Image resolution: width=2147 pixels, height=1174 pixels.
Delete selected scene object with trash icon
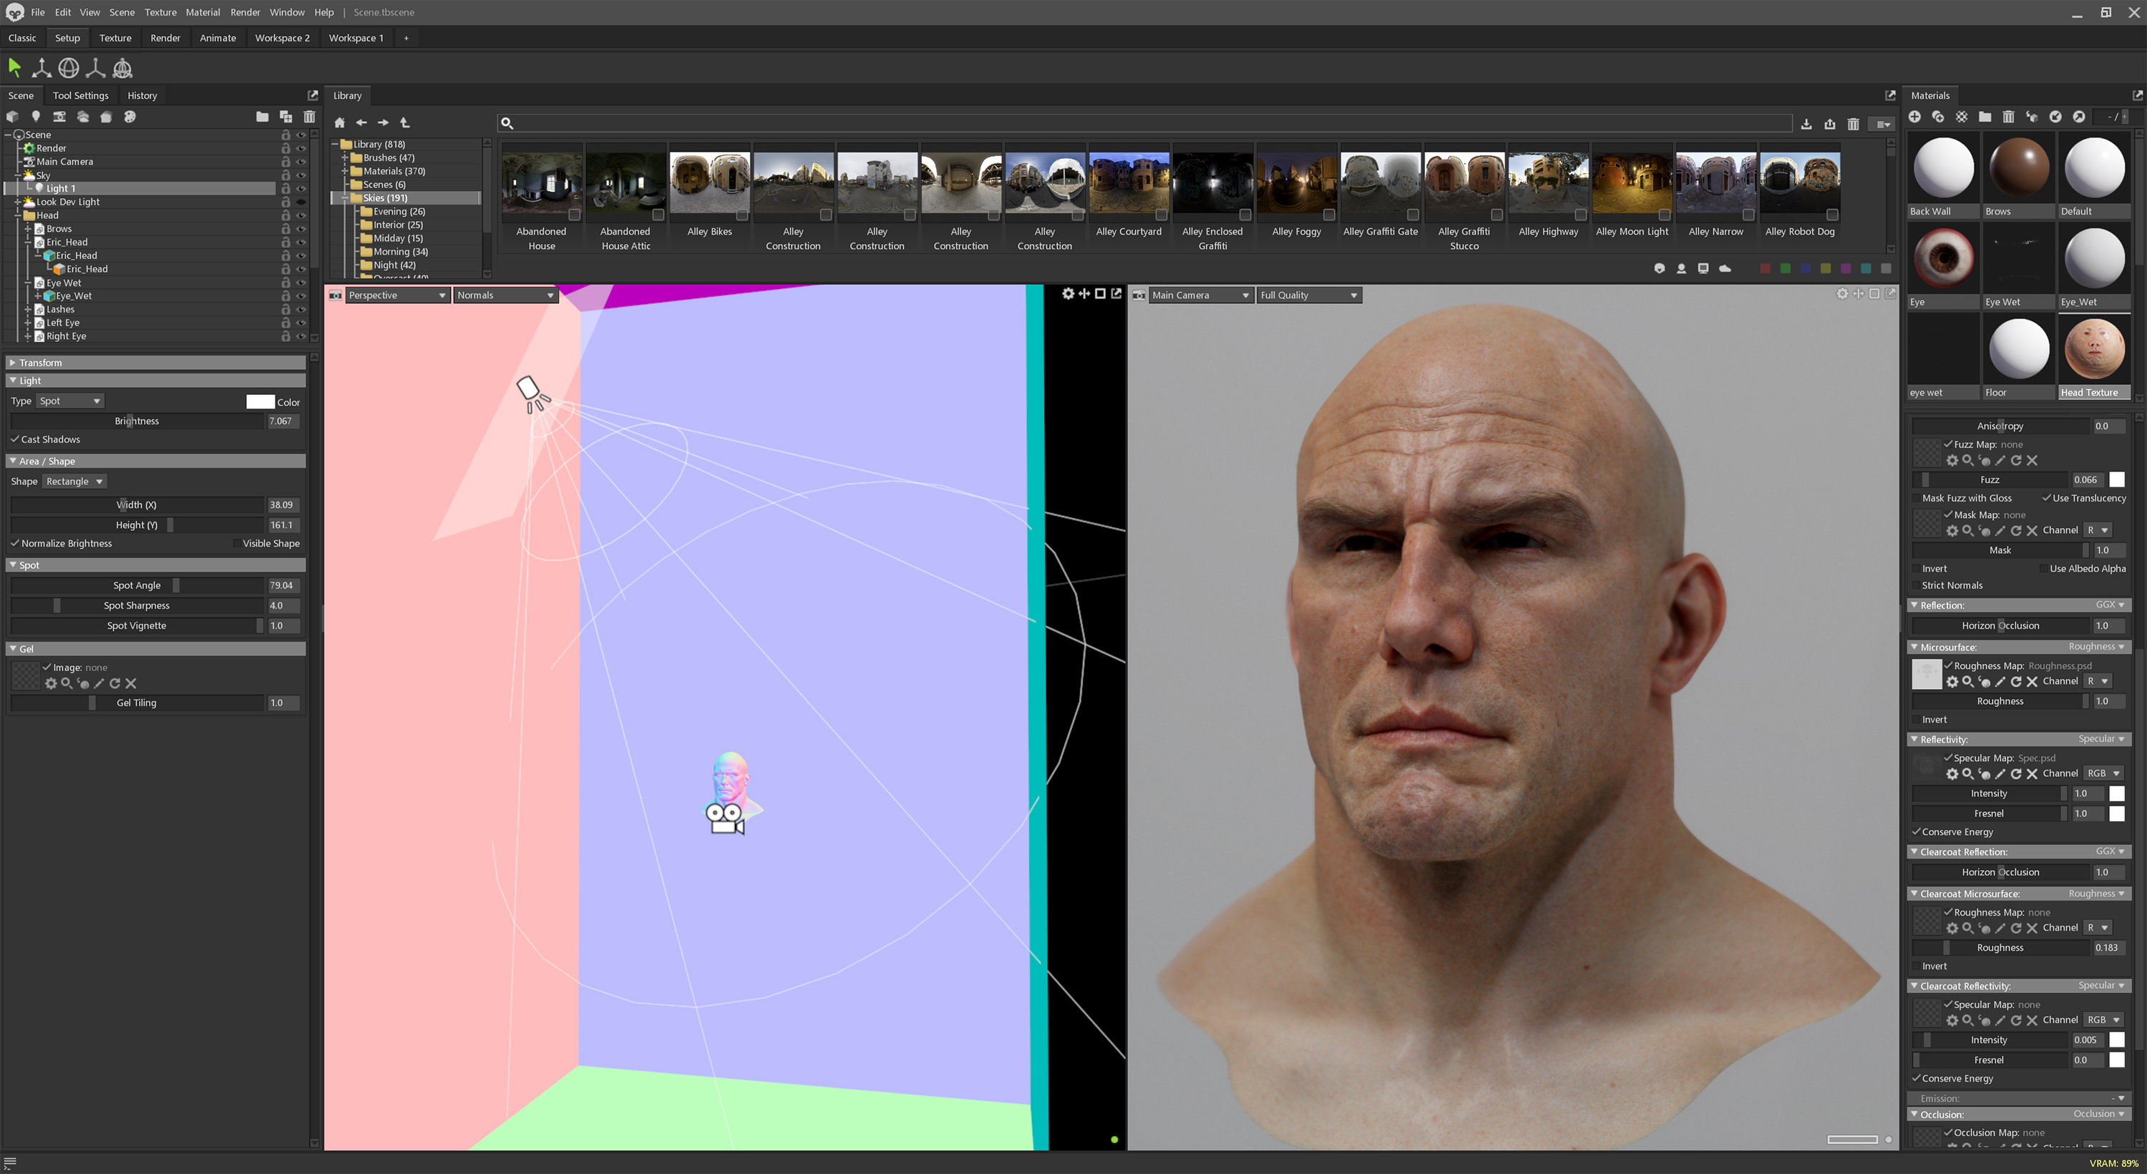[309, 117]
